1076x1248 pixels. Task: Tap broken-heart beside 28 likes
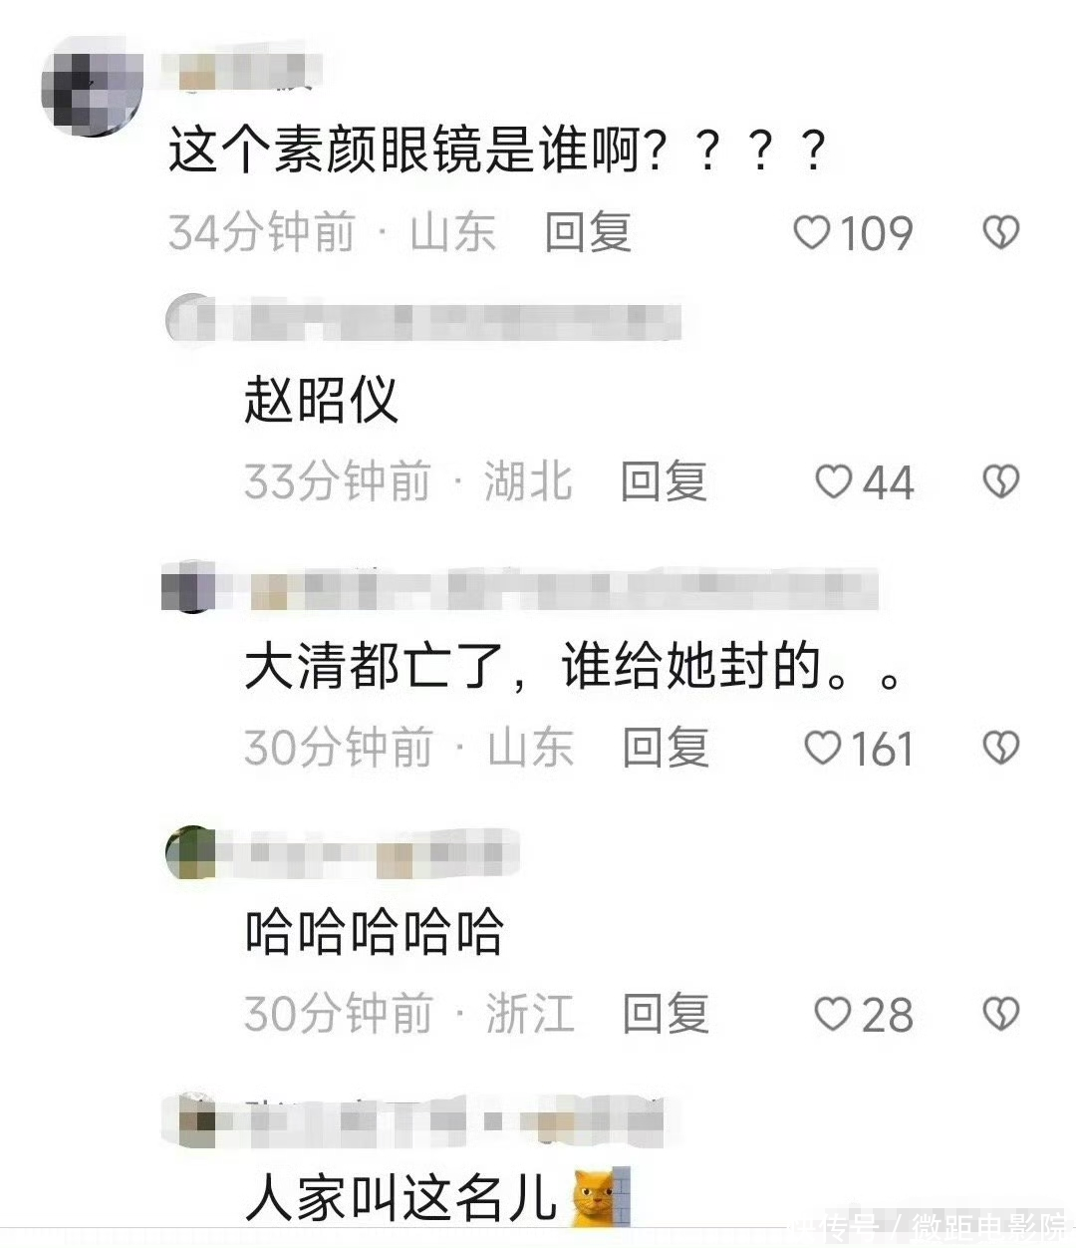coord(1000,1015)
